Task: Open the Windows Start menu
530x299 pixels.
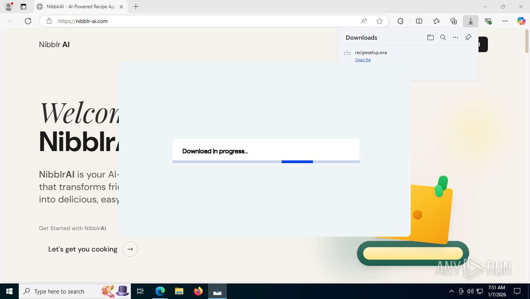Action: [x=9, y=291]
